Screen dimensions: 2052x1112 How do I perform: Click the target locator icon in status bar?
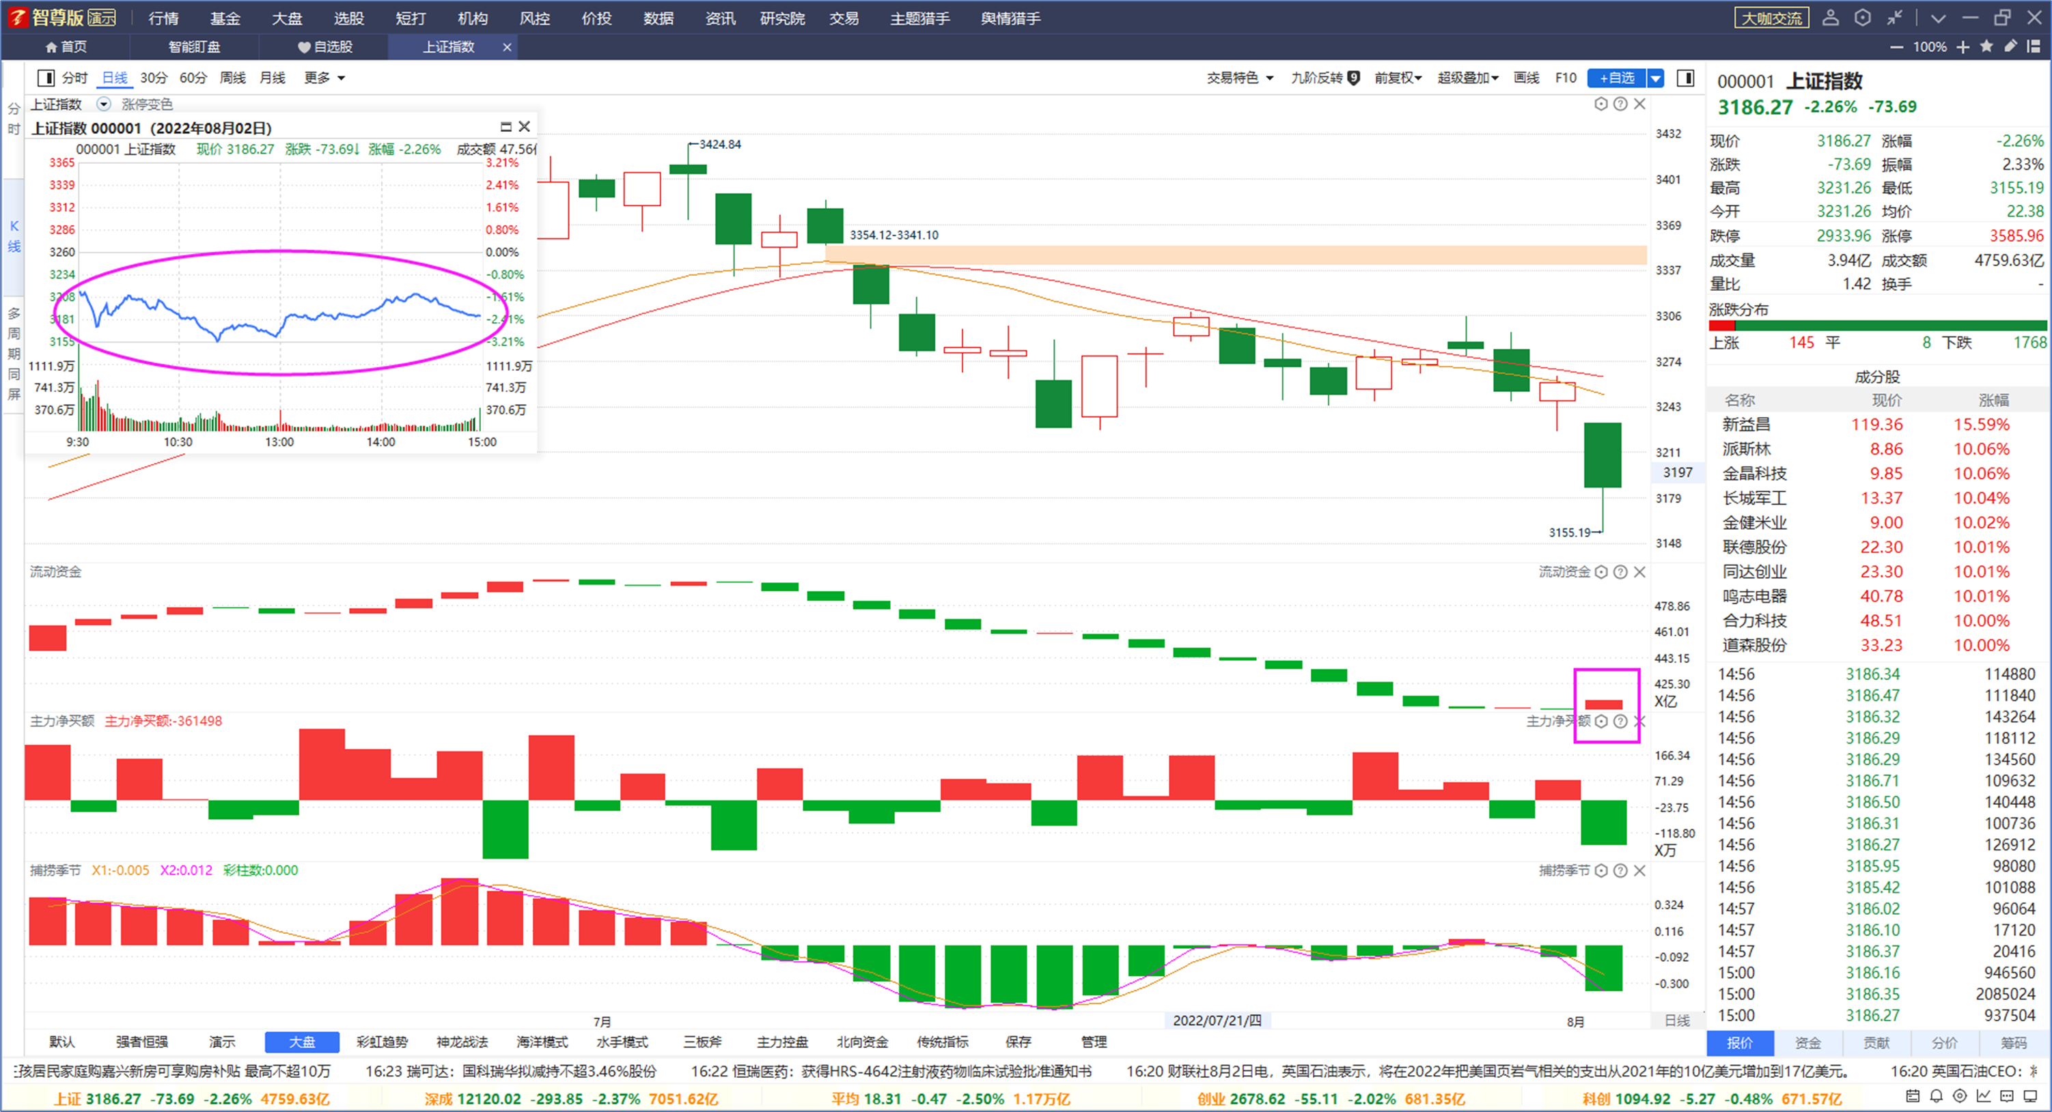1960,1096
